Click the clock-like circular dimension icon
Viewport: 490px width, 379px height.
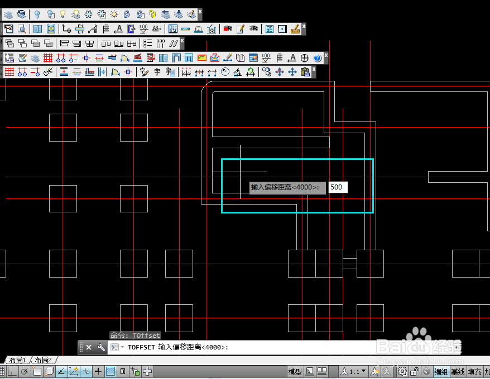tap(225, 72)
